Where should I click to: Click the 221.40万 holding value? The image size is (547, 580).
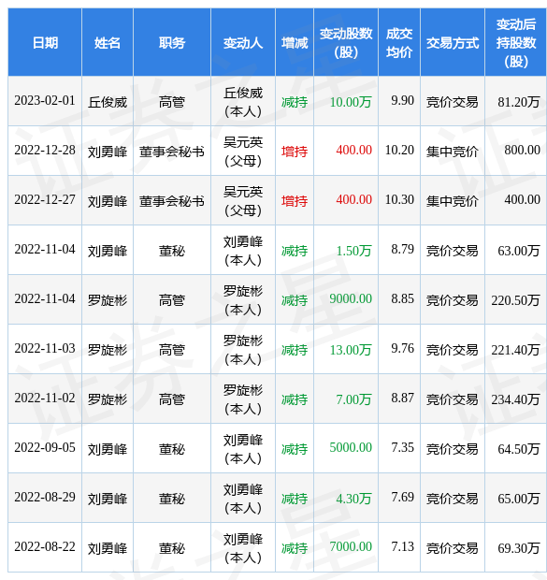coord(515,350)
